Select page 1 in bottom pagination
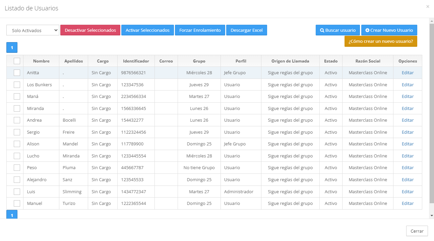The width and height of the screenshot is (434, 241). click(12, 215)
